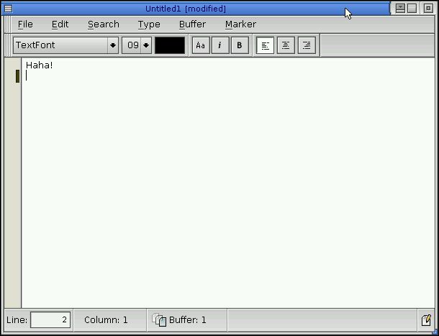Open the File menu
The height and width of the screenshot is (336, 439).
click(25, 24)
